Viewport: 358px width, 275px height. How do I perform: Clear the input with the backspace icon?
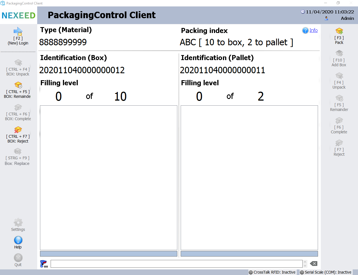click(314, 264)
